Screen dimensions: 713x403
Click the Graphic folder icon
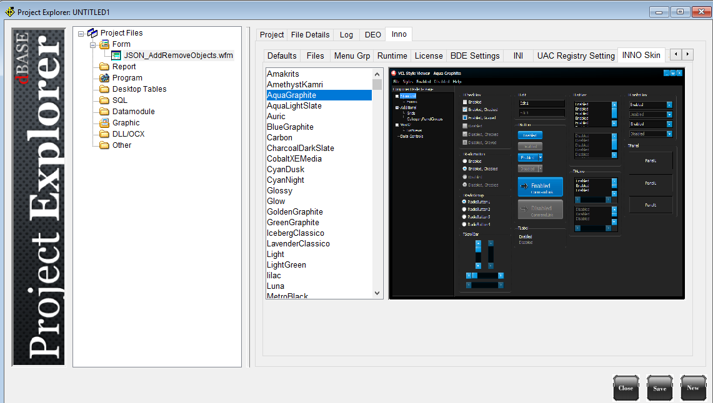(x=104, y=122)
